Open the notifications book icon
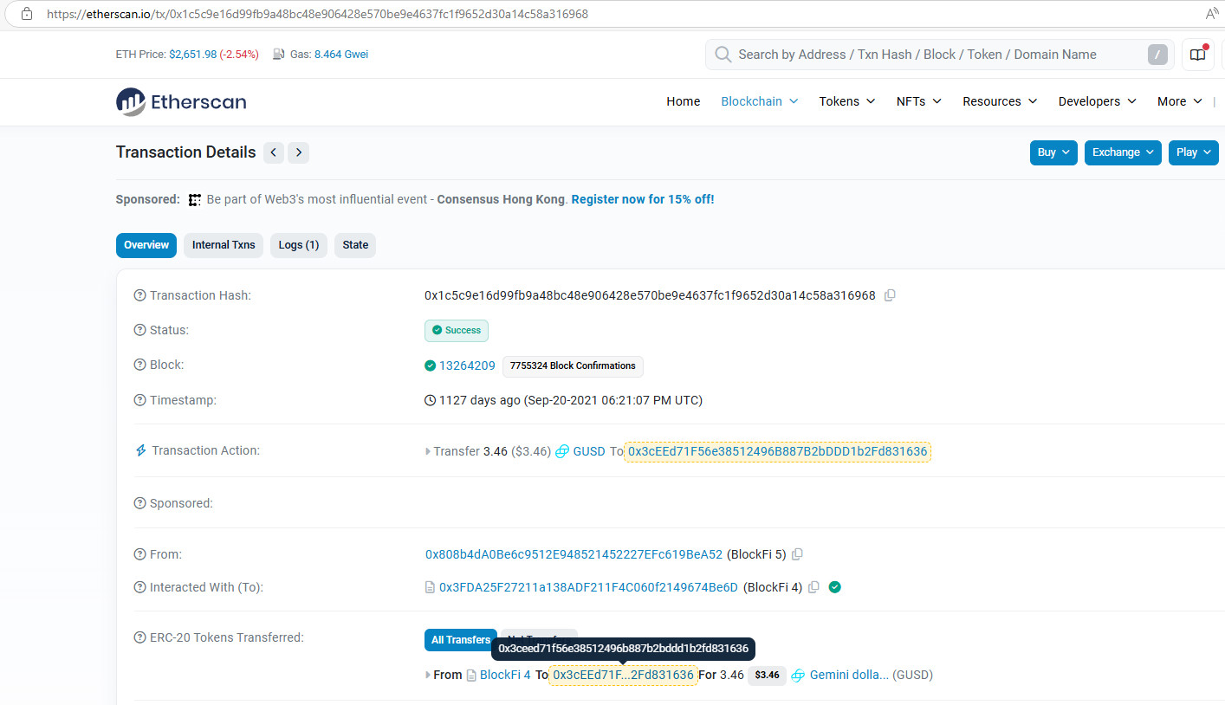The width and height of the screenshot is (1225, 705). click(1197, 55)
